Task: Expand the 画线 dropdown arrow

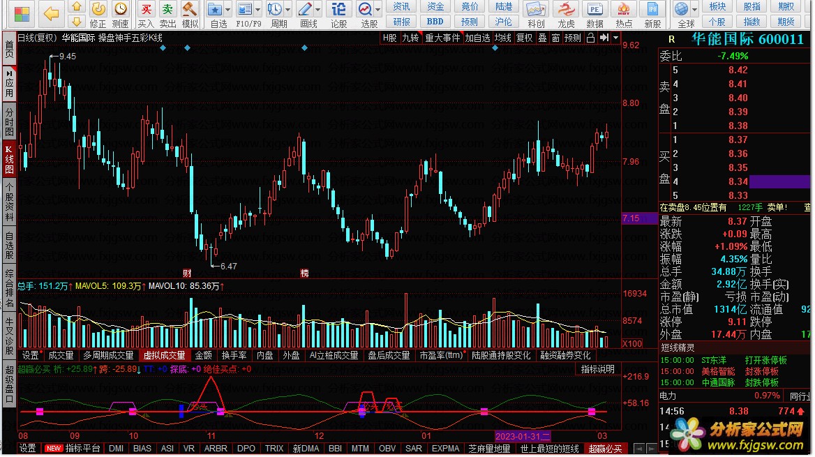Action: click(x=318, y=9)
